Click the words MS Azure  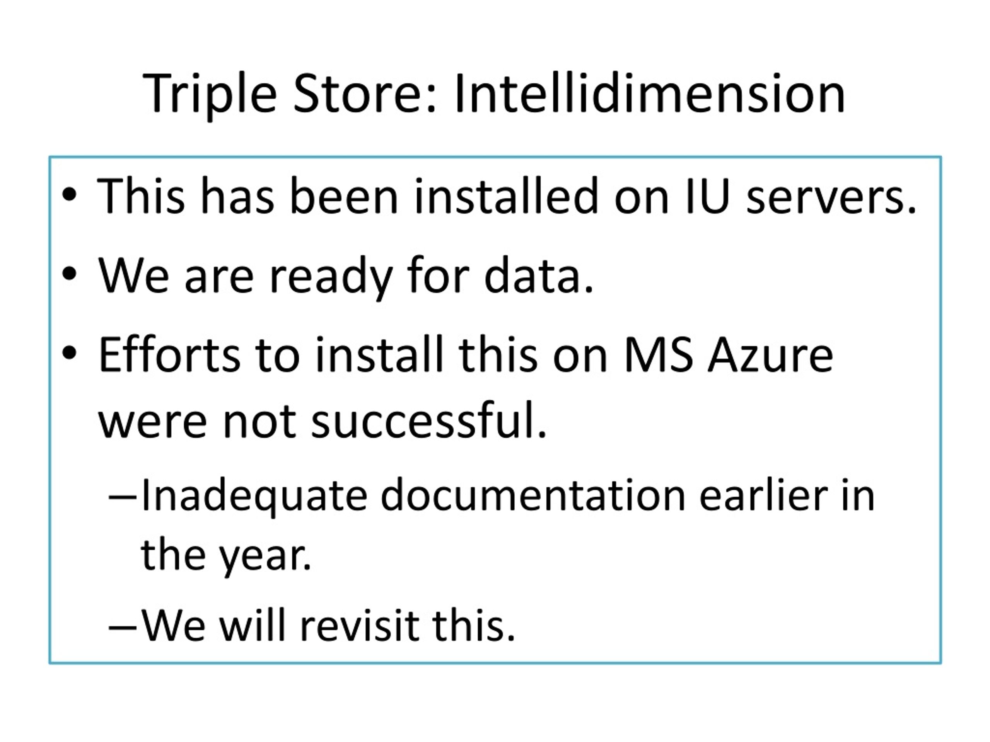click(728, 355)
